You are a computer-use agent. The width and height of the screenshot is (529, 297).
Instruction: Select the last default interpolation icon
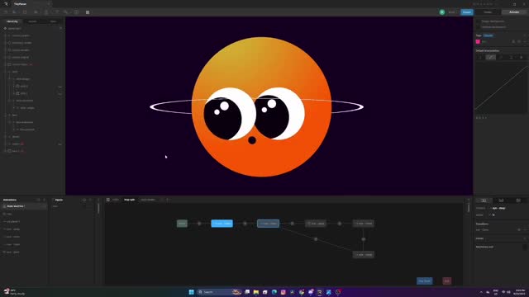click(522, 57)
